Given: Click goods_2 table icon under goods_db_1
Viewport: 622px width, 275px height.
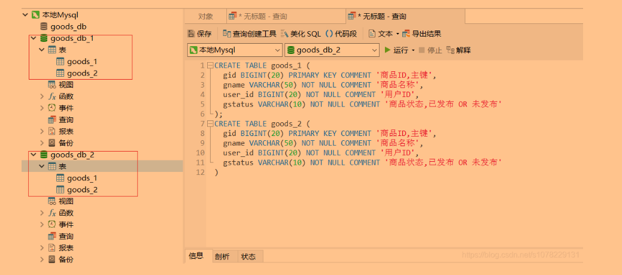Looking at the screenshot, I should [x=60, y=73].
